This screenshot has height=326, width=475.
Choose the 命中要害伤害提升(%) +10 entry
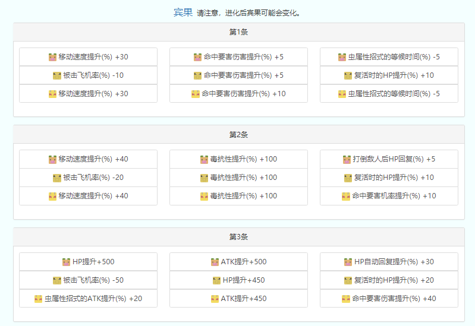tap(243, 94)
